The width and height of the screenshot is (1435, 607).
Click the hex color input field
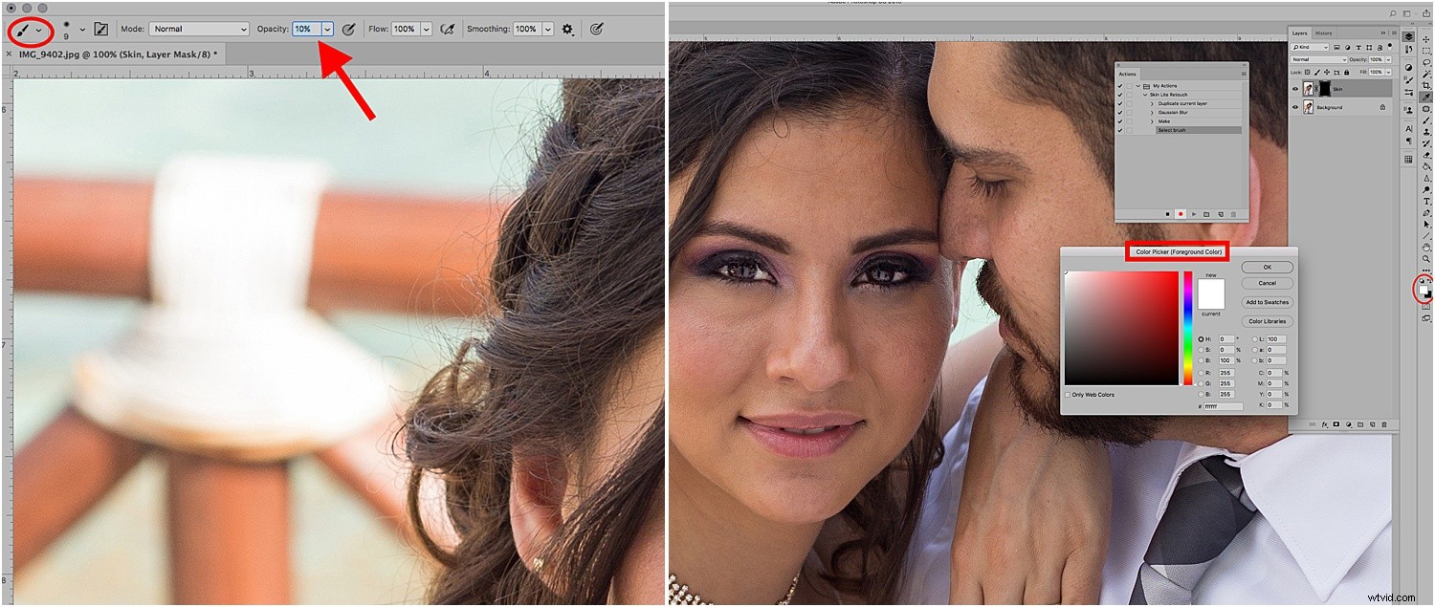pyautogui.click(x=1222, y=405)
